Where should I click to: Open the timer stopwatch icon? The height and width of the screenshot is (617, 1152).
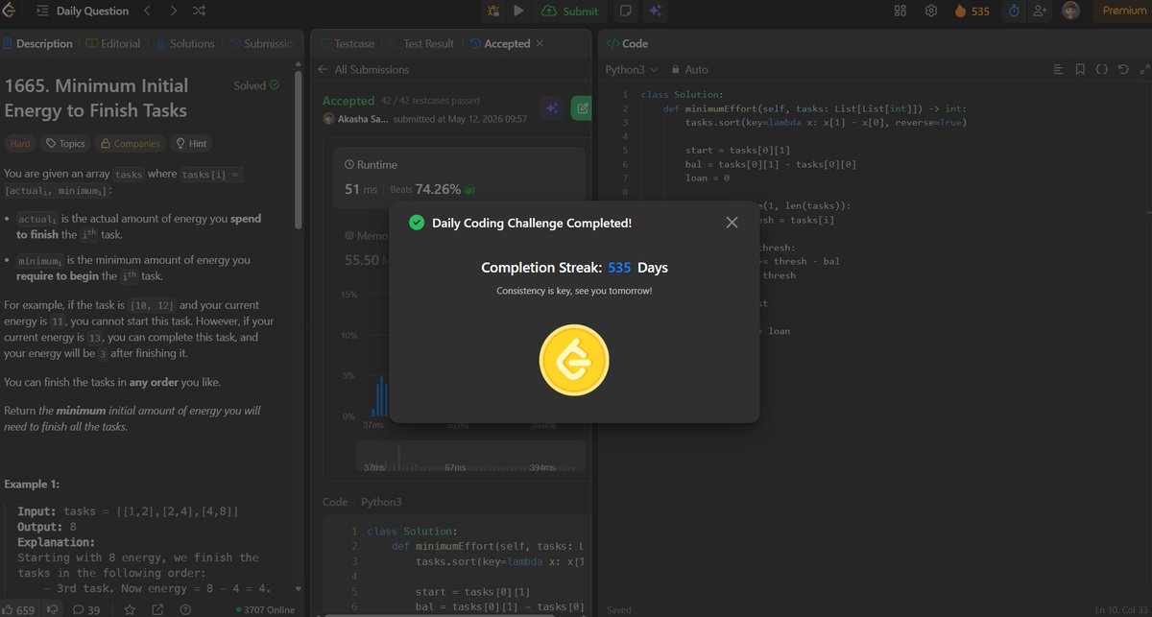(1014, 11)
